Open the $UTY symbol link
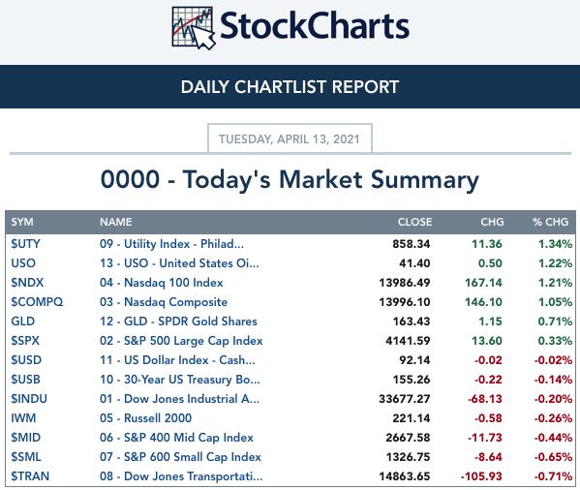Image resolution: width=580 pixels, height=490 pixels. click(25, 244)
